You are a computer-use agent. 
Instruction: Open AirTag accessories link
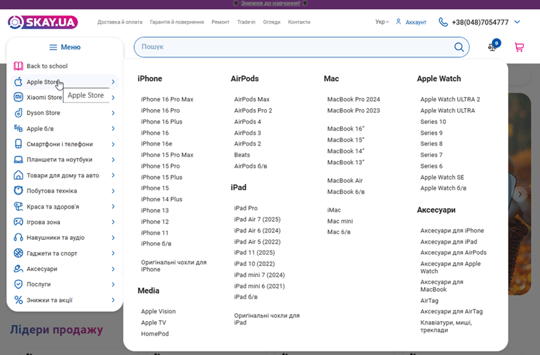click(x=429, y=301)
